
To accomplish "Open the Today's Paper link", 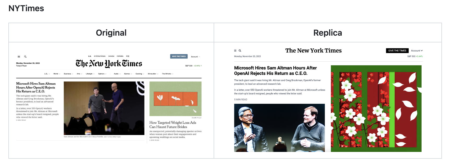I will coord(21,66).
